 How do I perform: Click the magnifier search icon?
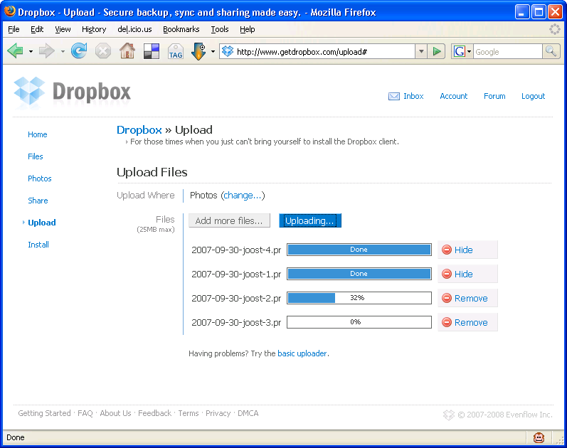click(x=551, y=51)
